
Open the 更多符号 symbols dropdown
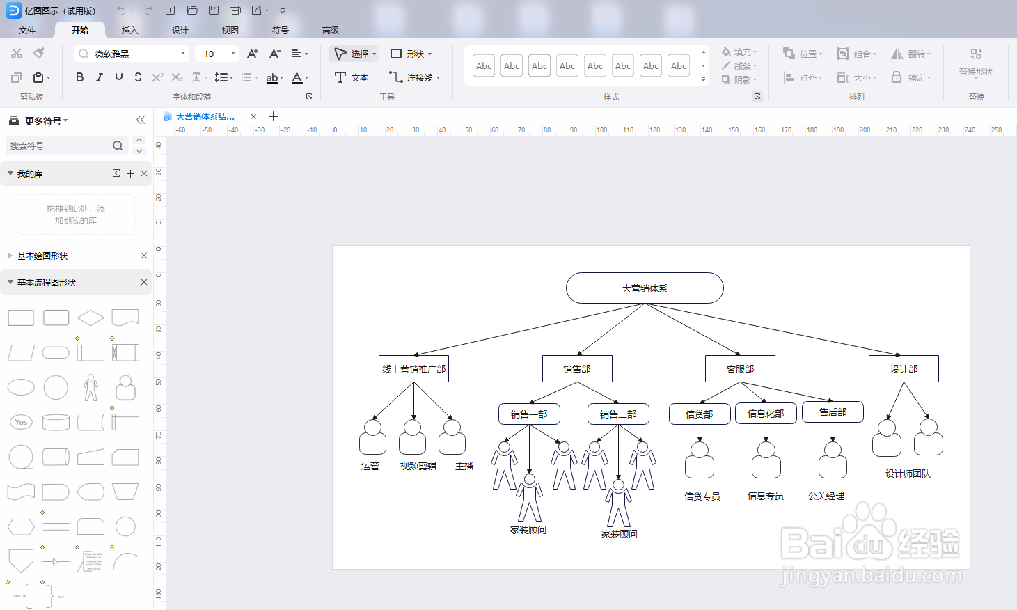tap(46, 120)
